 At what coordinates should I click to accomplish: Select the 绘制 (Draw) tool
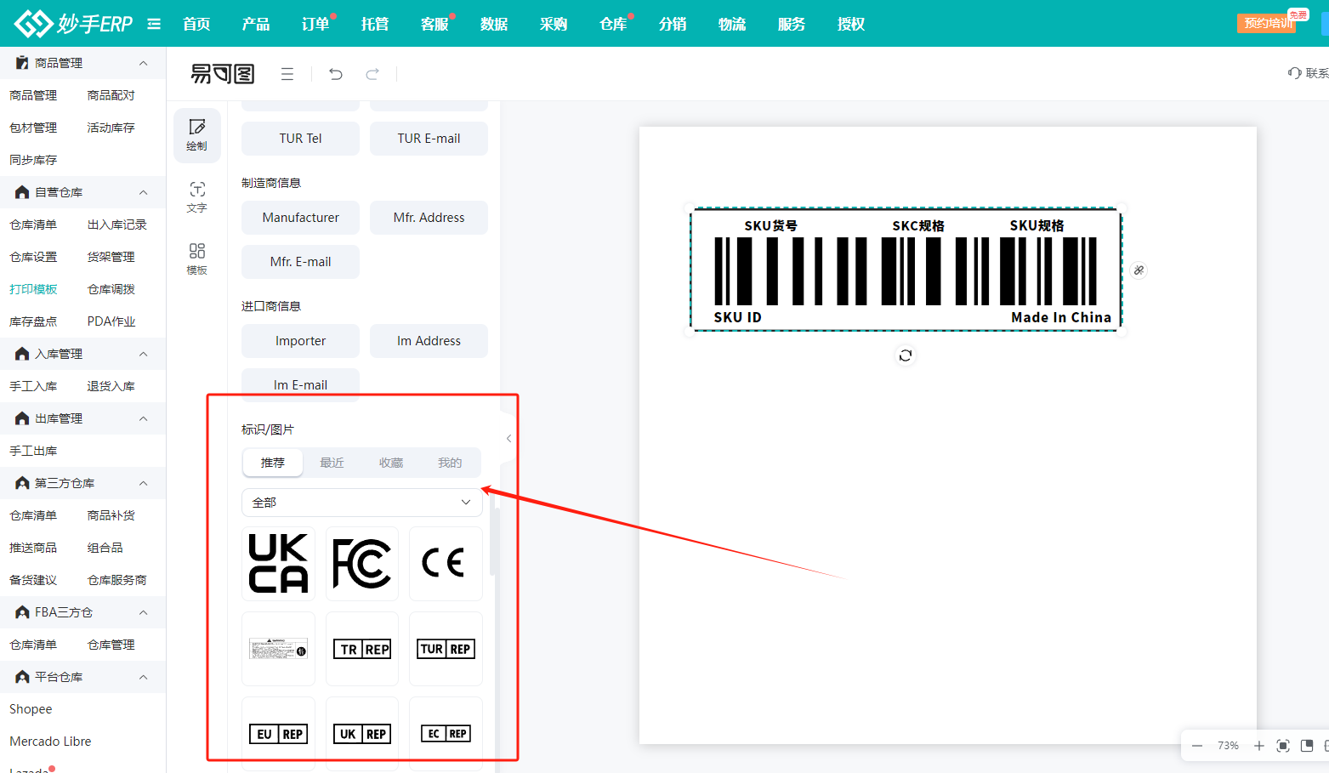tap(196, 135)
